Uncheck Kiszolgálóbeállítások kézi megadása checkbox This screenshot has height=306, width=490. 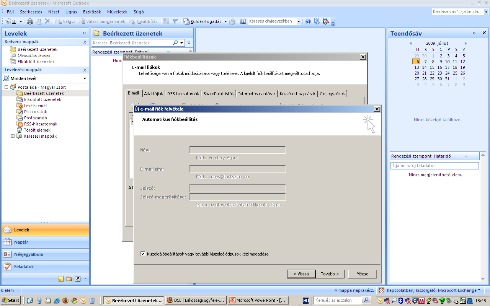click(x=143, y=254)
